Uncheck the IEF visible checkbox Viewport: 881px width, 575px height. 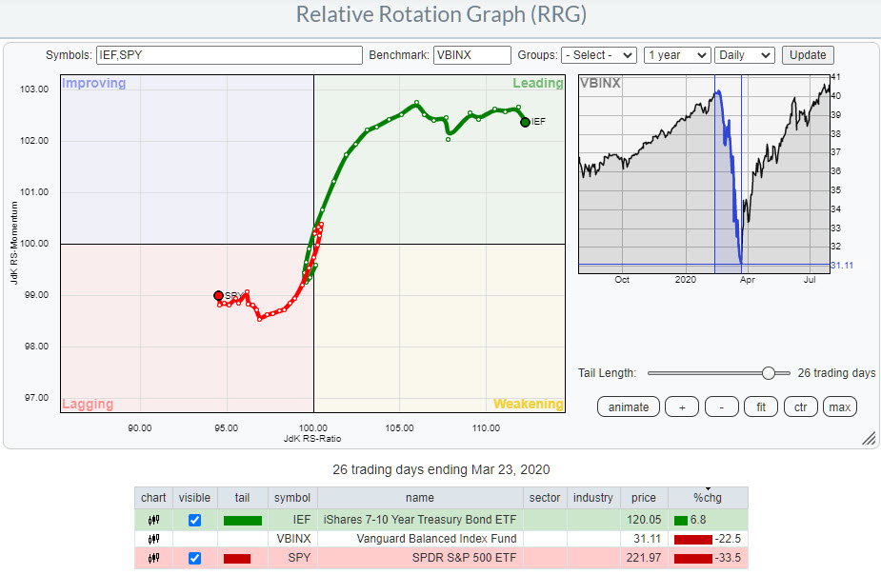[195, 521]
